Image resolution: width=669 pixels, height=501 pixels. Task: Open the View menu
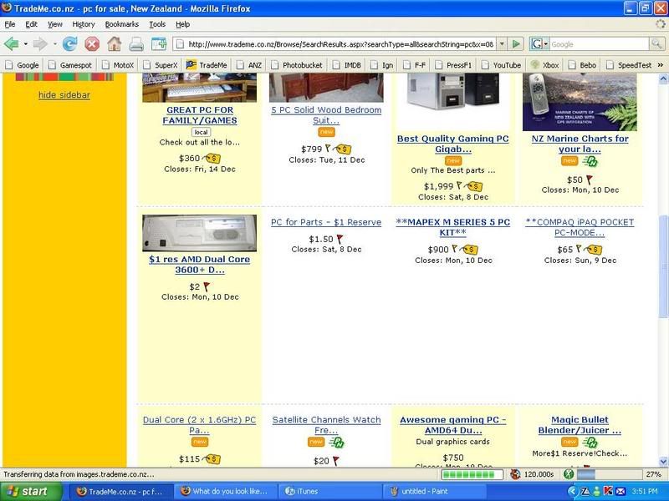pyautogui.click(x=54, y=24)
